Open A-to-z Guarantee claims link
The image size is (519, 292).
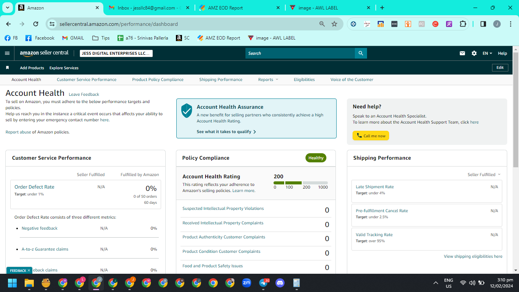[x=45, y=249]
